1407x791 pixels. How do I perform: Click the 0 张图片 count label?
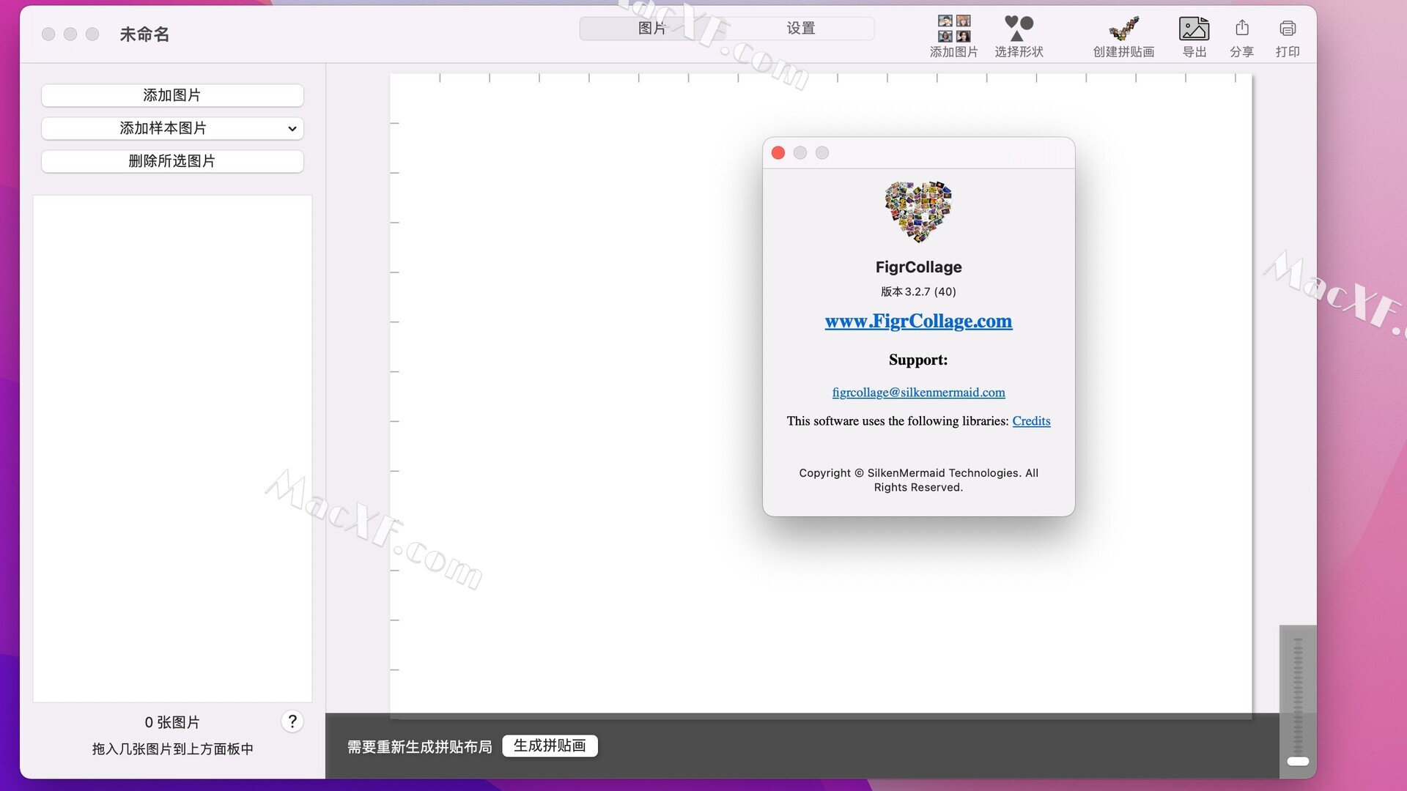point(172,722)
